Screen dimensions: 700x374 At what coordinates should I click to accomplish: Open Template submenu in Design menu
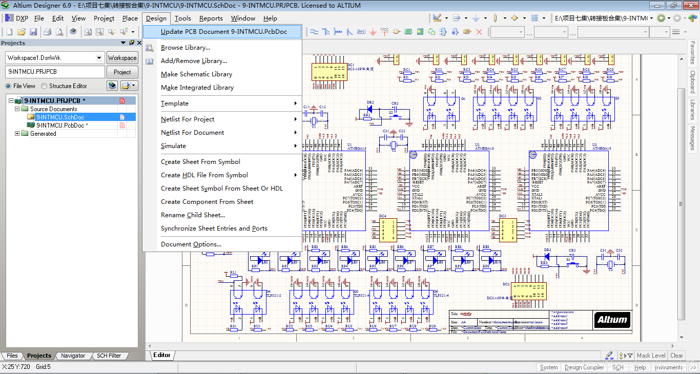click(x=222, y=103)
